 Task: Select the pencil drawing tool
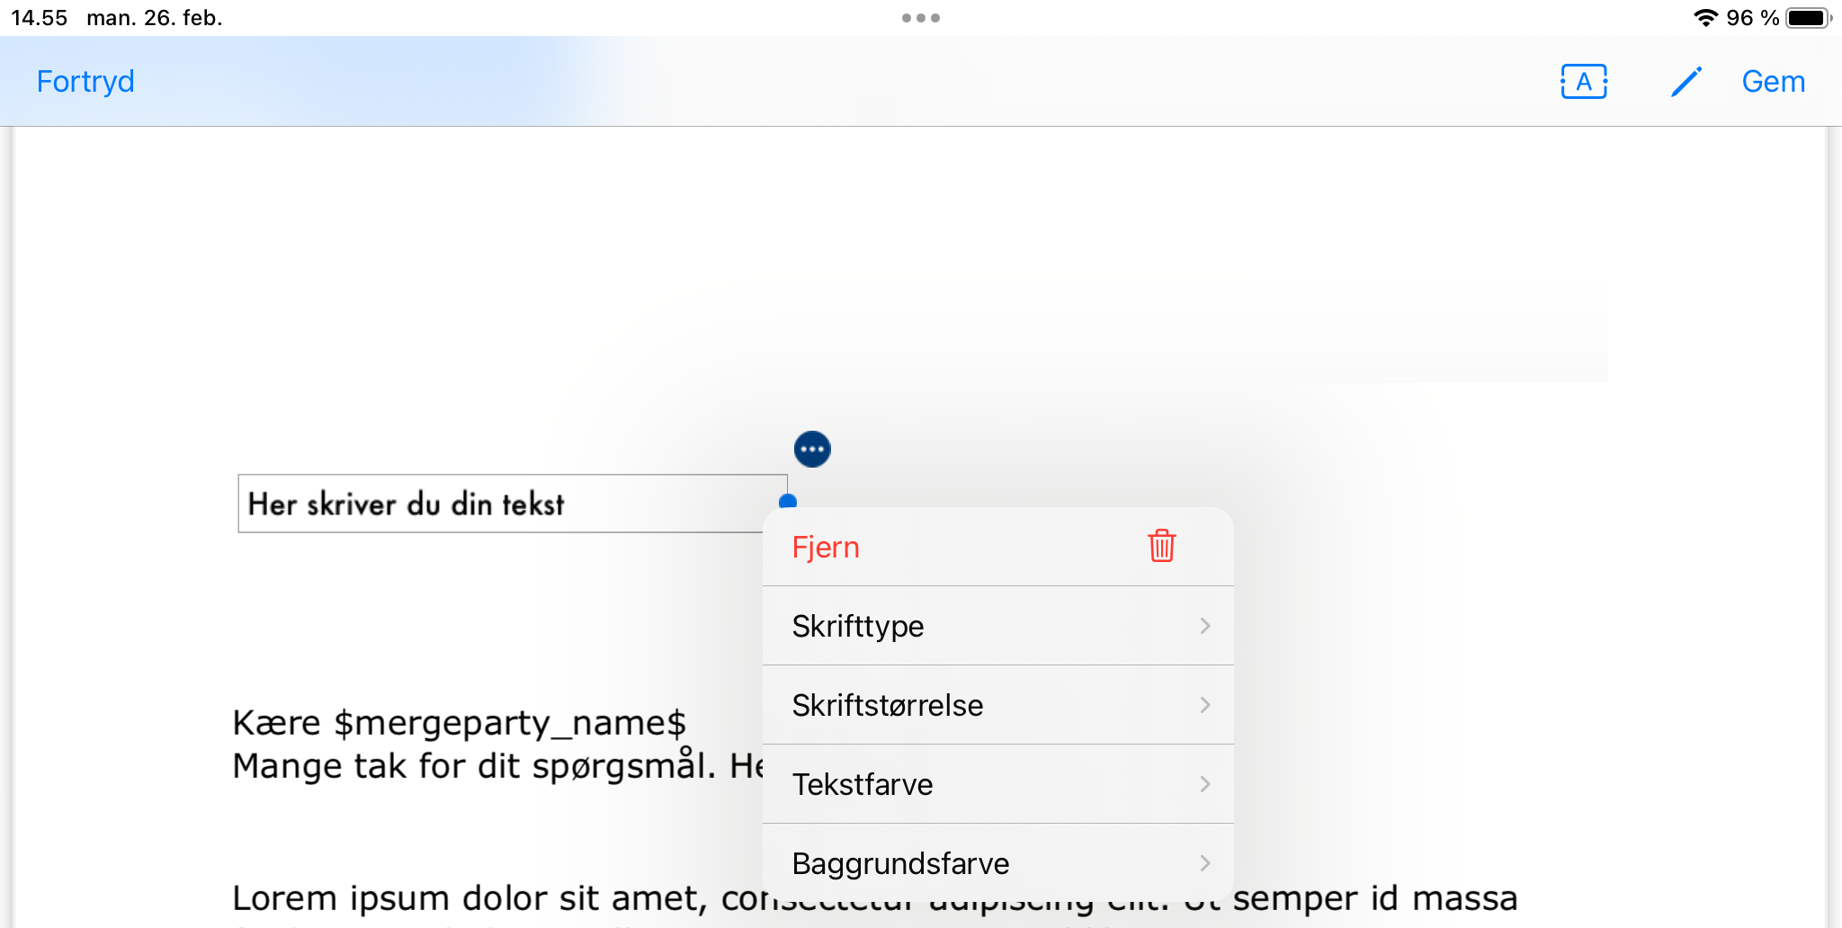click(x=1686, y=82)
